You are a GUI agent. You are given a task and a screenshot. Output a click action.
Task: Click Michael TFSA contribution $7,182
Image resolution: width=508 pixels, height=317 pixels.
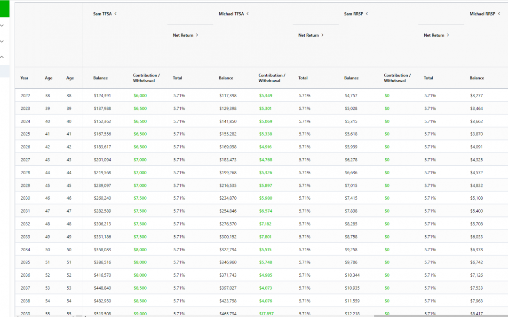coord(265,224)
